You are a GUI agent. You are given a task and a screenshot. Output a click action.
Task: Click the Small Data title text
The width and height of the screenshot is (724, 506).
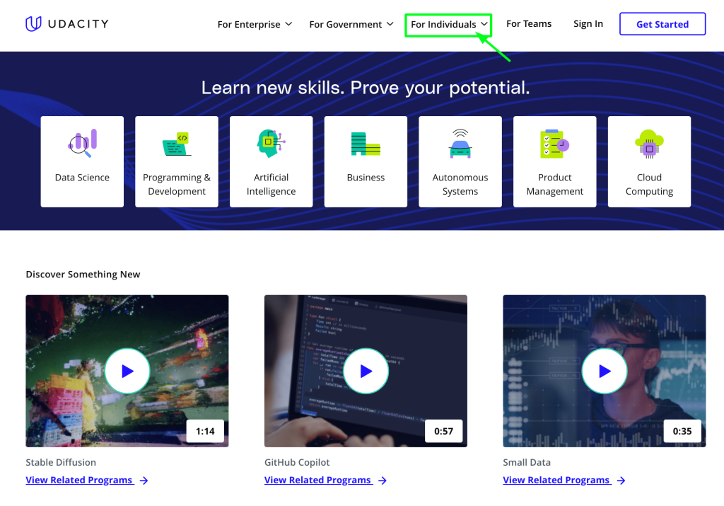click(527, 462)
